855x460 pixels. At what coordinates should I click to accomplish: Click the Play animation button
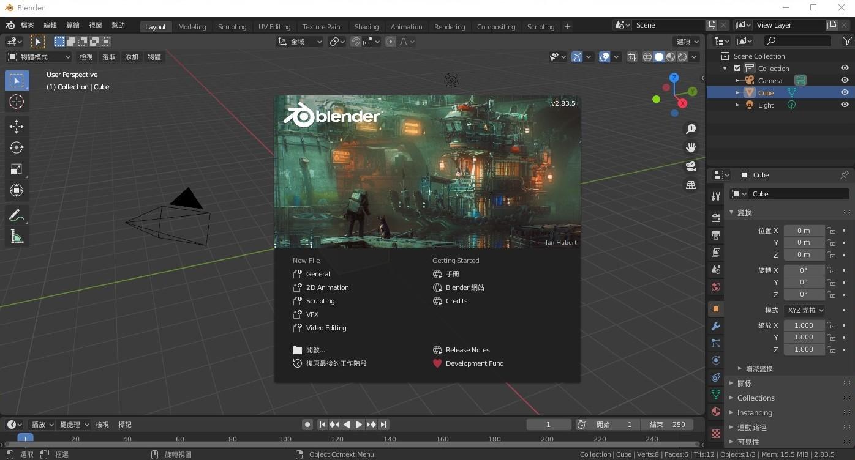pos(359,425)
